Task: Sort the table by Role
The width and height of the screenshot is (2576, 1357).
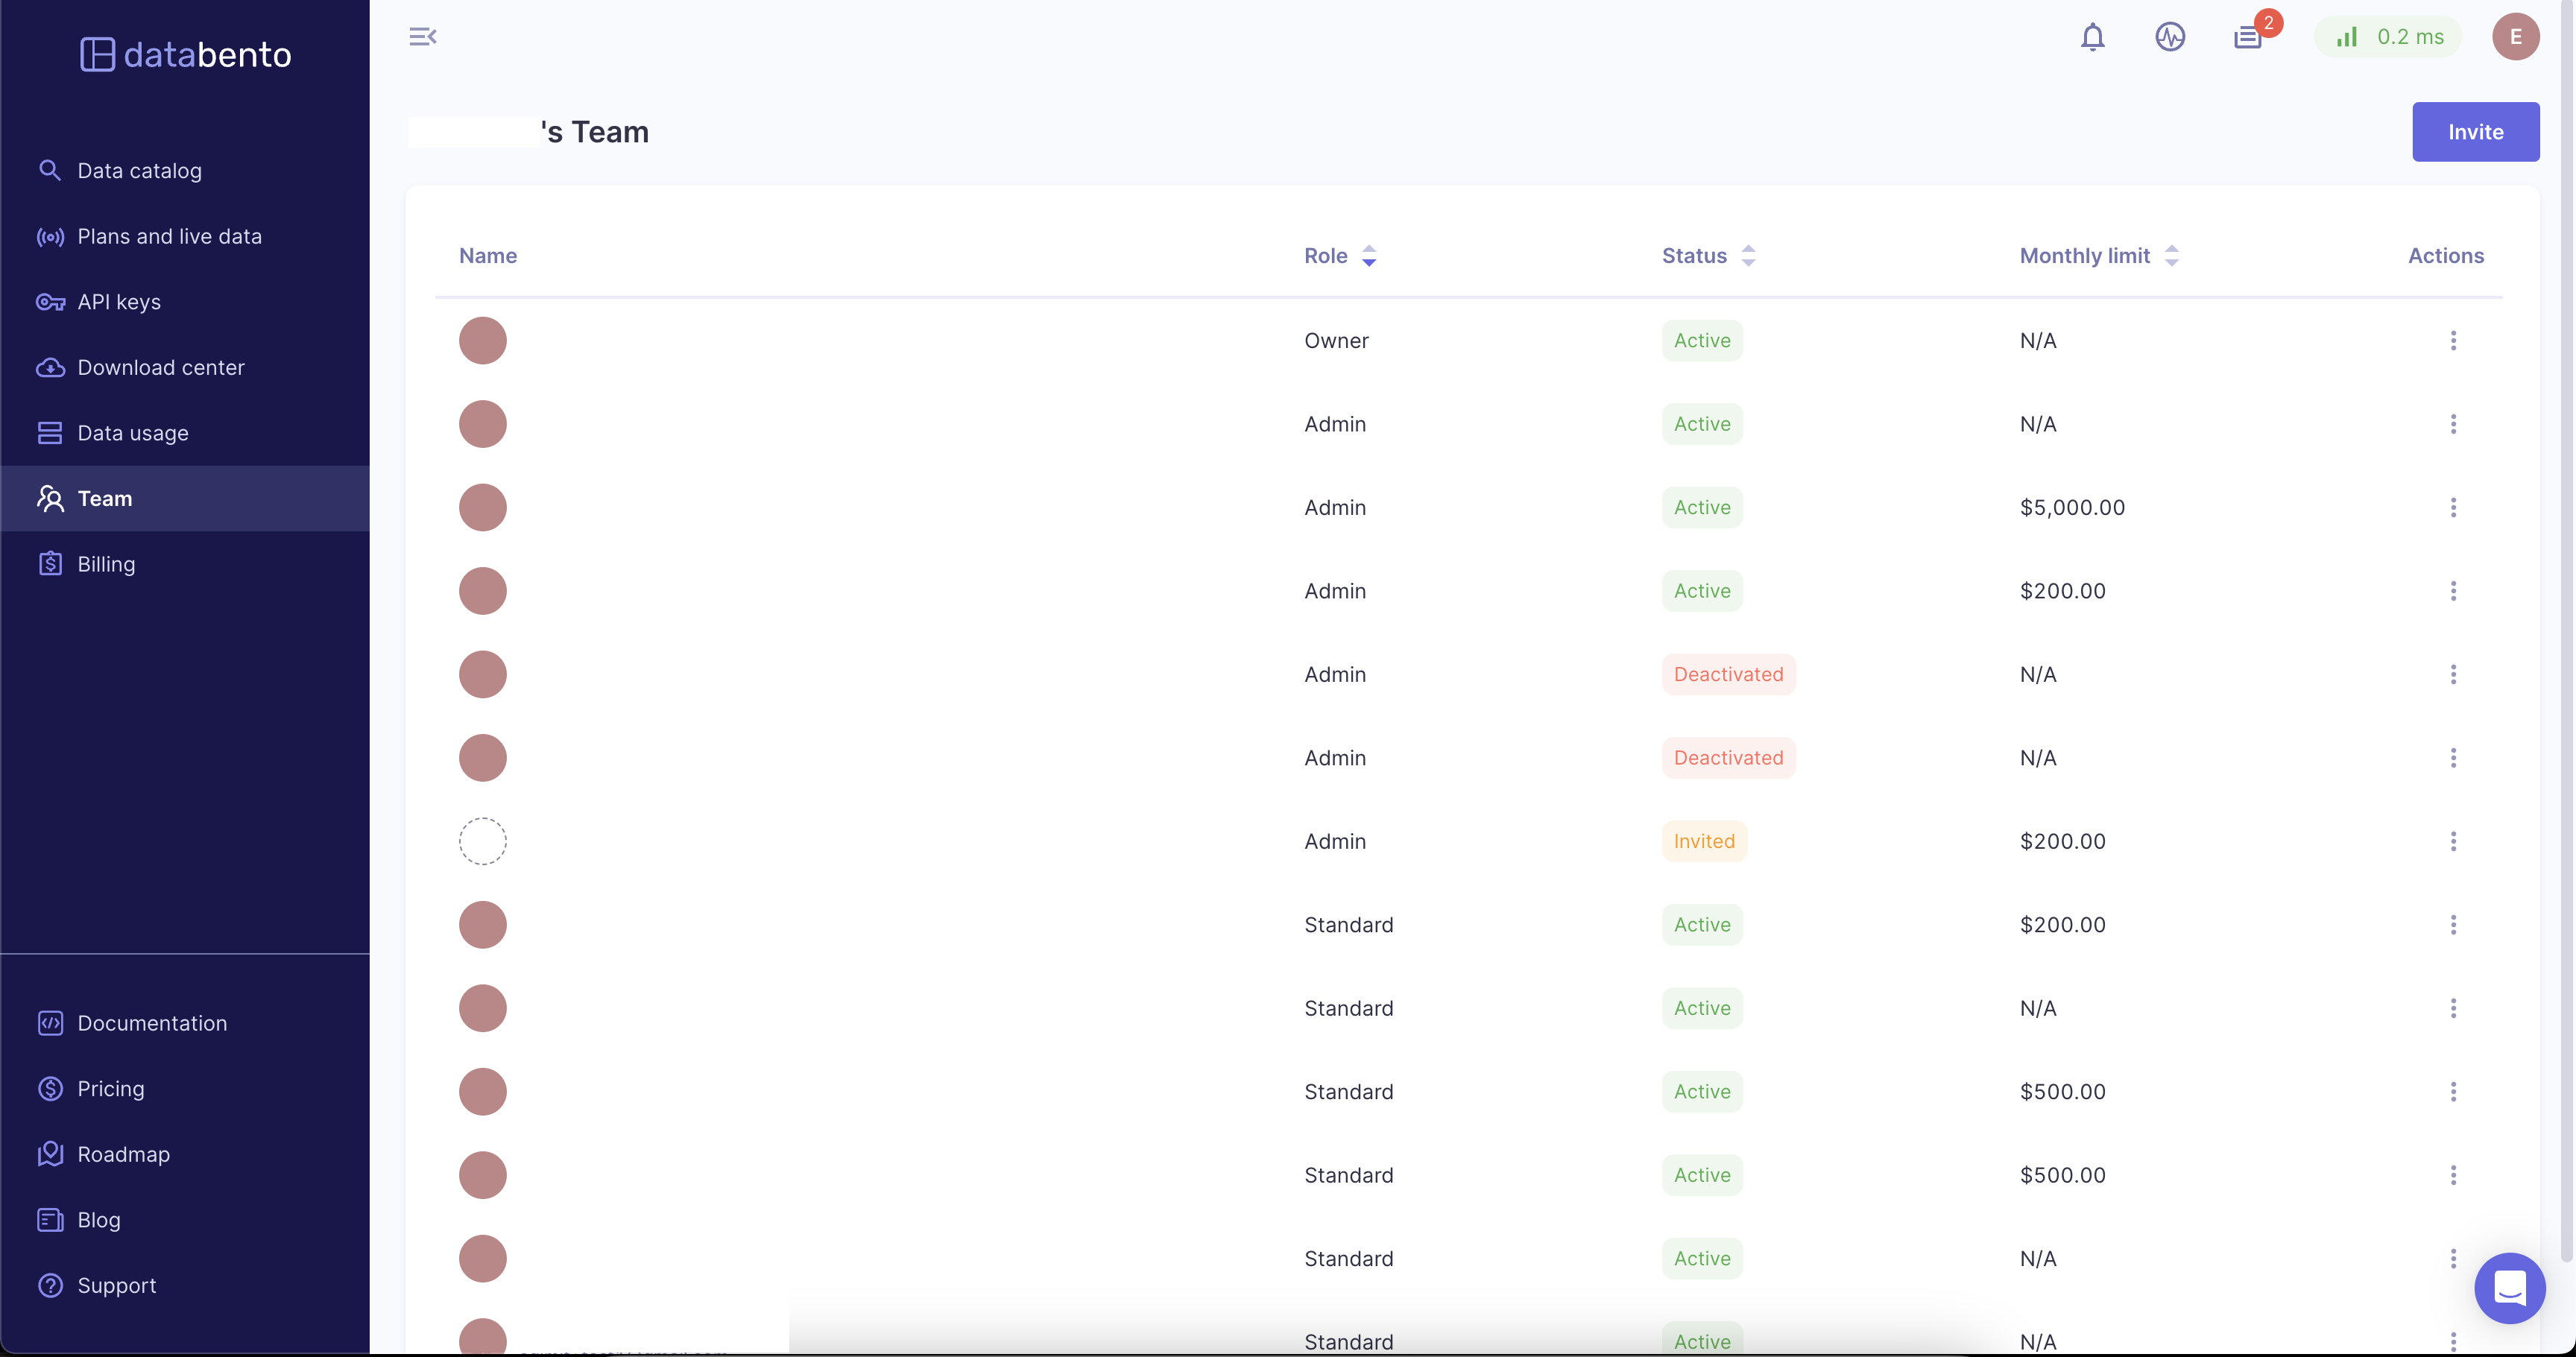Action: tap(1368, 256)
